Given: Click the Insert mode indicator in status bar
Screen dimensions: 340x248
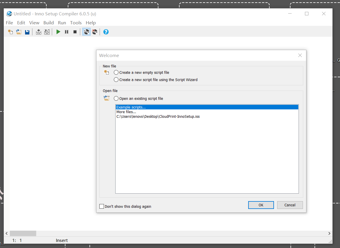Looking at the screenshot, I should pos(62,240).
